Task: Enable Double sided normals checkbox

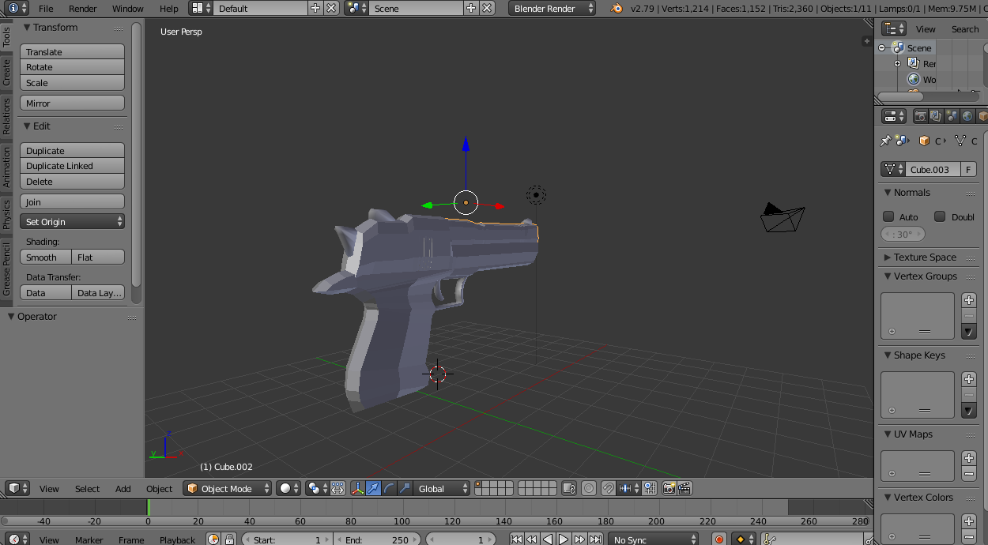Action: click(x=940, y=216)
